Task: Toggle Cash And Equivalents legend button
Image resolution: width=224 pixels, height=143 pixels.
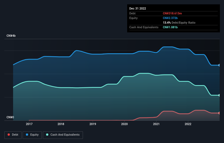Action: click(63, 135)
